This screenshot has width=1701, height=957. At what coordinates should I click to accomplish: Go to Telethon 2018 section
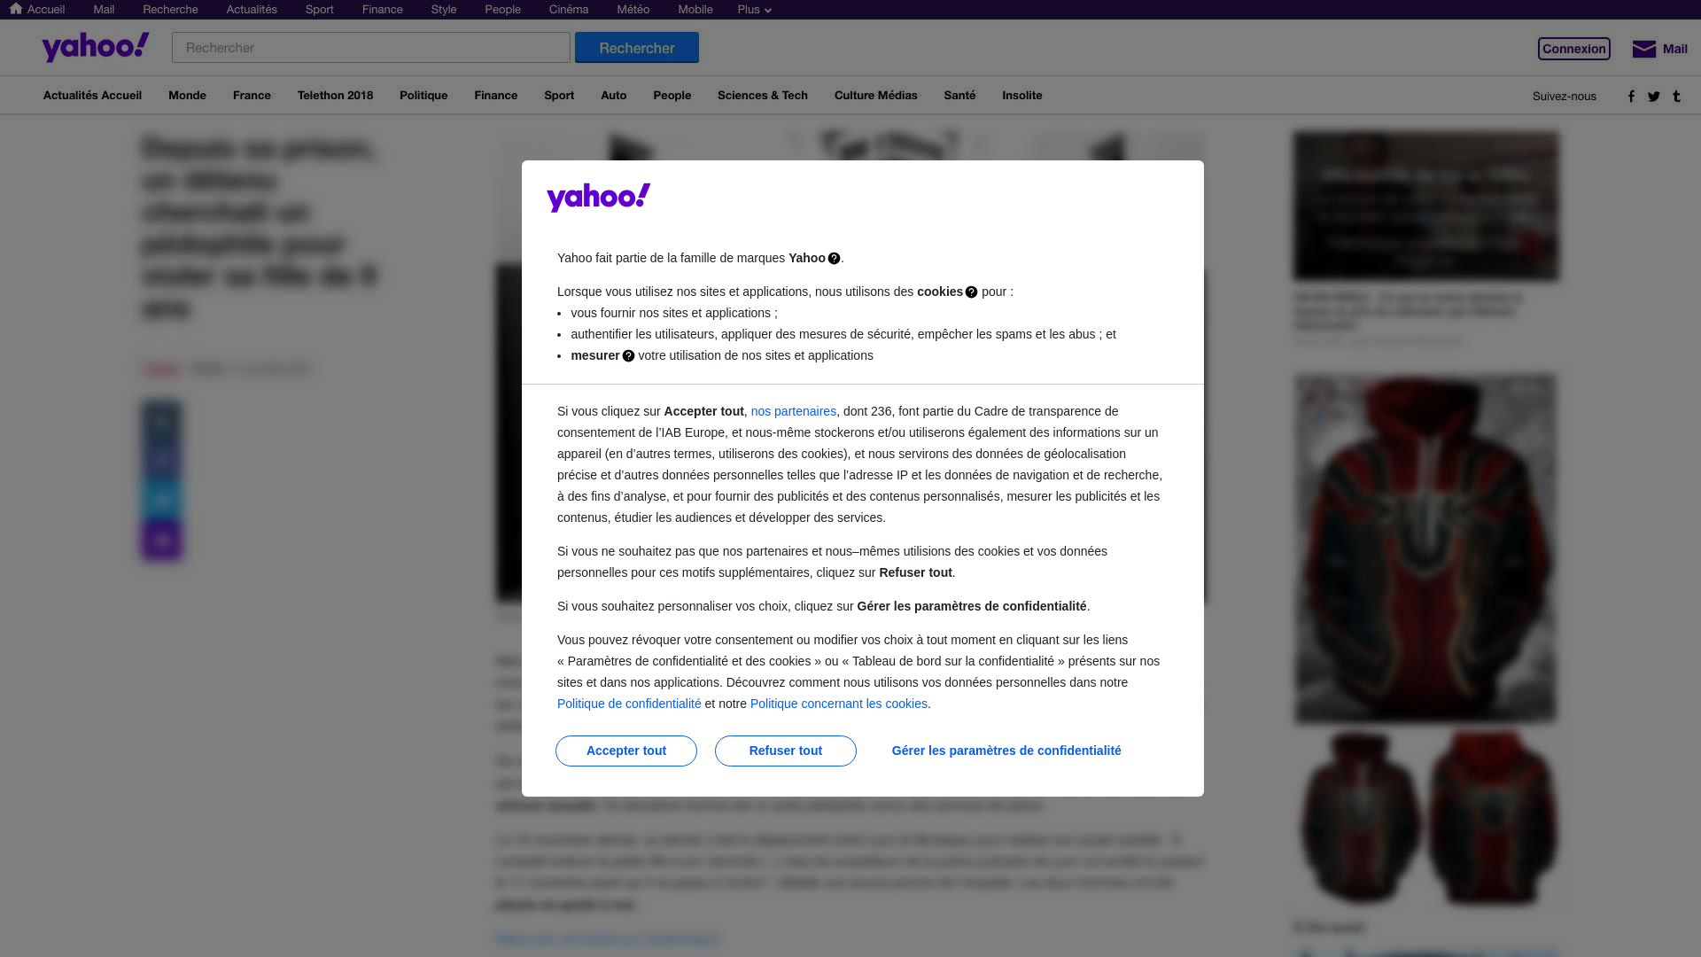[x=335, y=96]
